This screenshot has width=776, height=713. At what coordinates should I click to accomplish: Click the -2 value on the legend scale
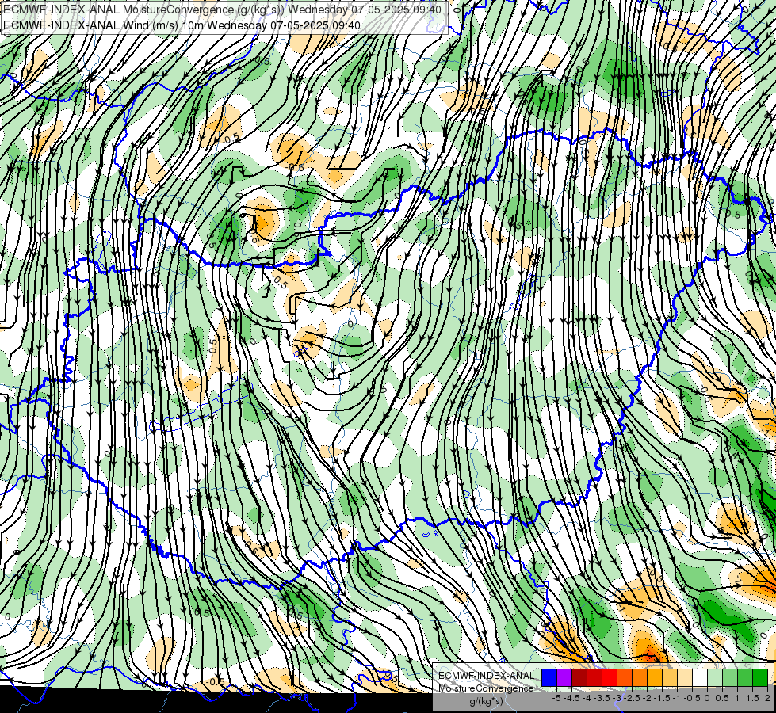coord(647,698)
